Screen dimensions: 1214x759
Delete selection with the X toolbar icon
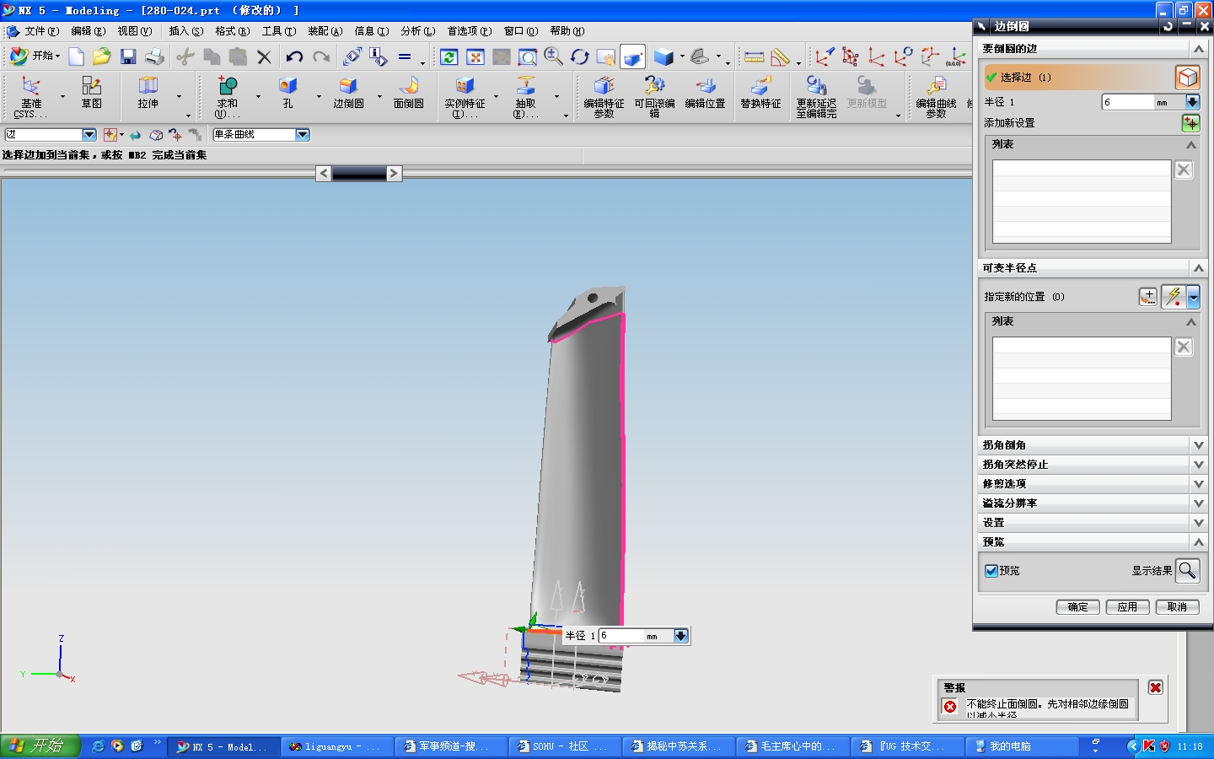[264, 57]
